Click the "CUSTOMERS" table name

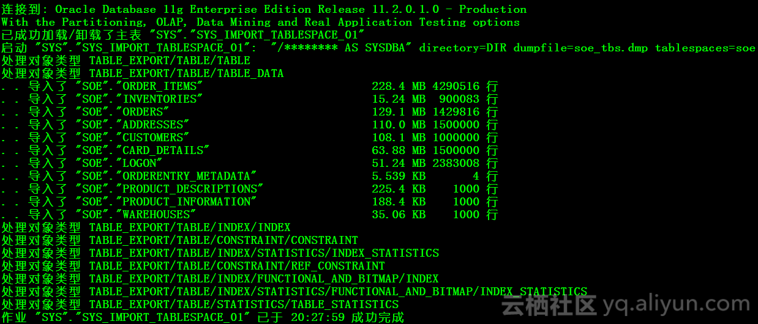pyautogui.click(x=152, y=138)
